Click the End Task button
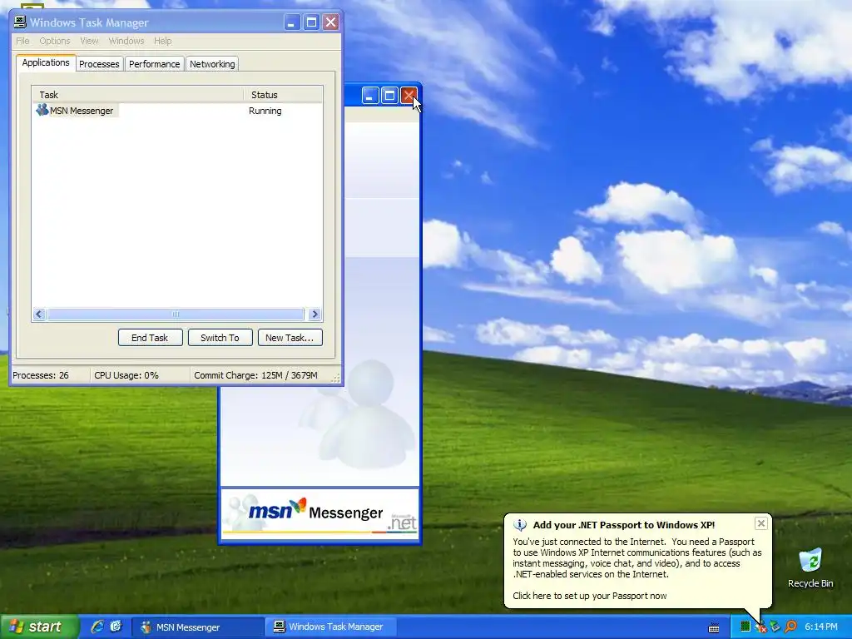 (150, 338)
